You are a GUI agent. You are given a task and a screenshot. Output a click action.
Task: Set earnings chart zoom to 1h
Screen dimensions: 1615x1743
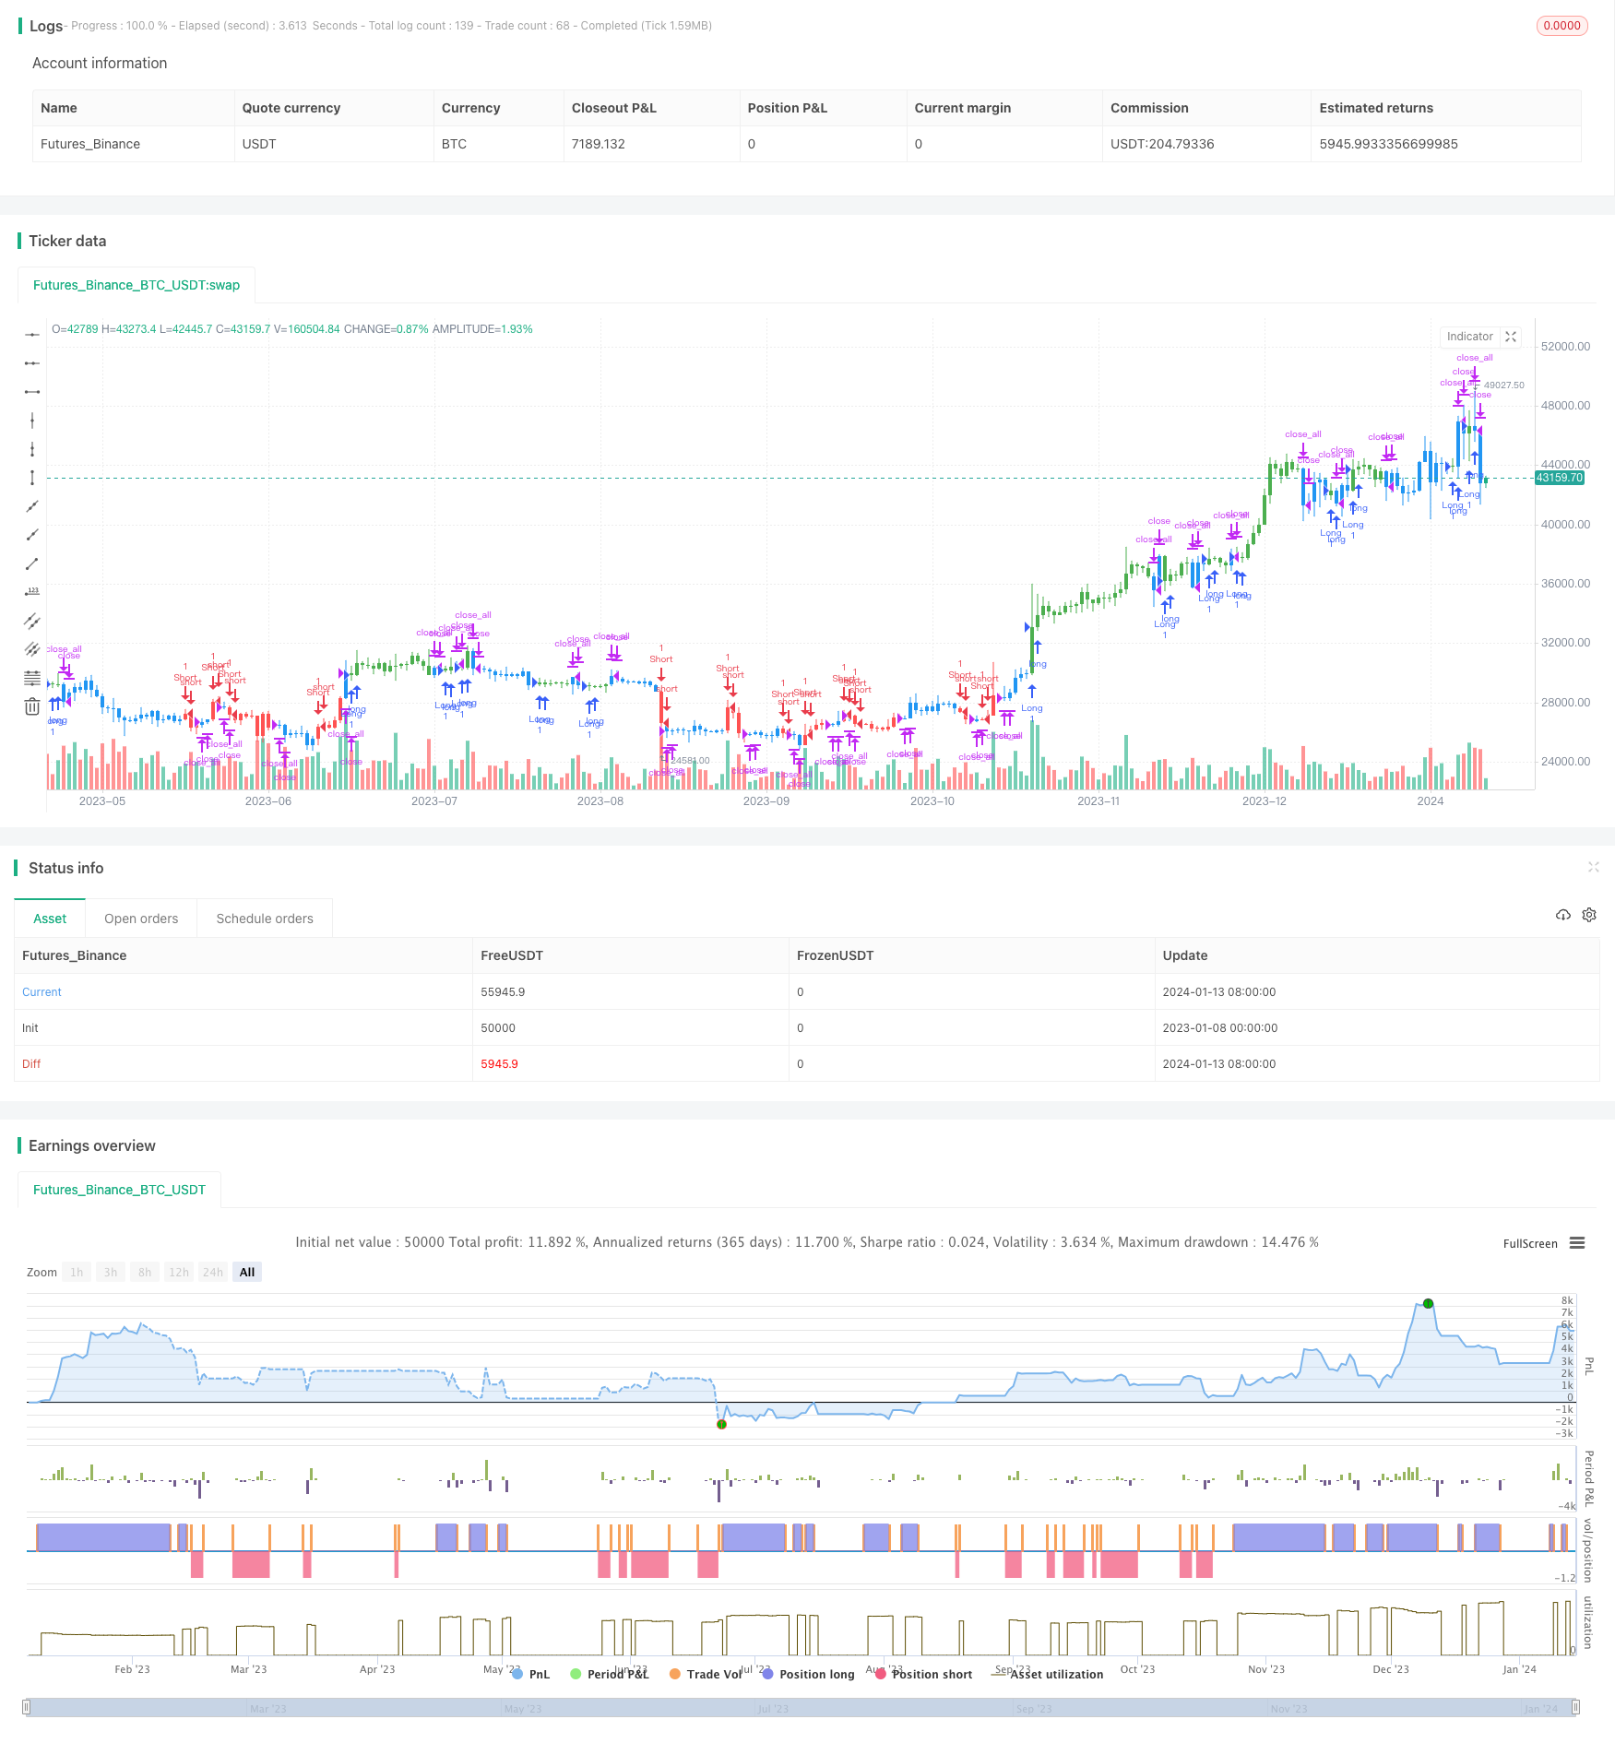pyautogui.click(x=77, y=1272)
